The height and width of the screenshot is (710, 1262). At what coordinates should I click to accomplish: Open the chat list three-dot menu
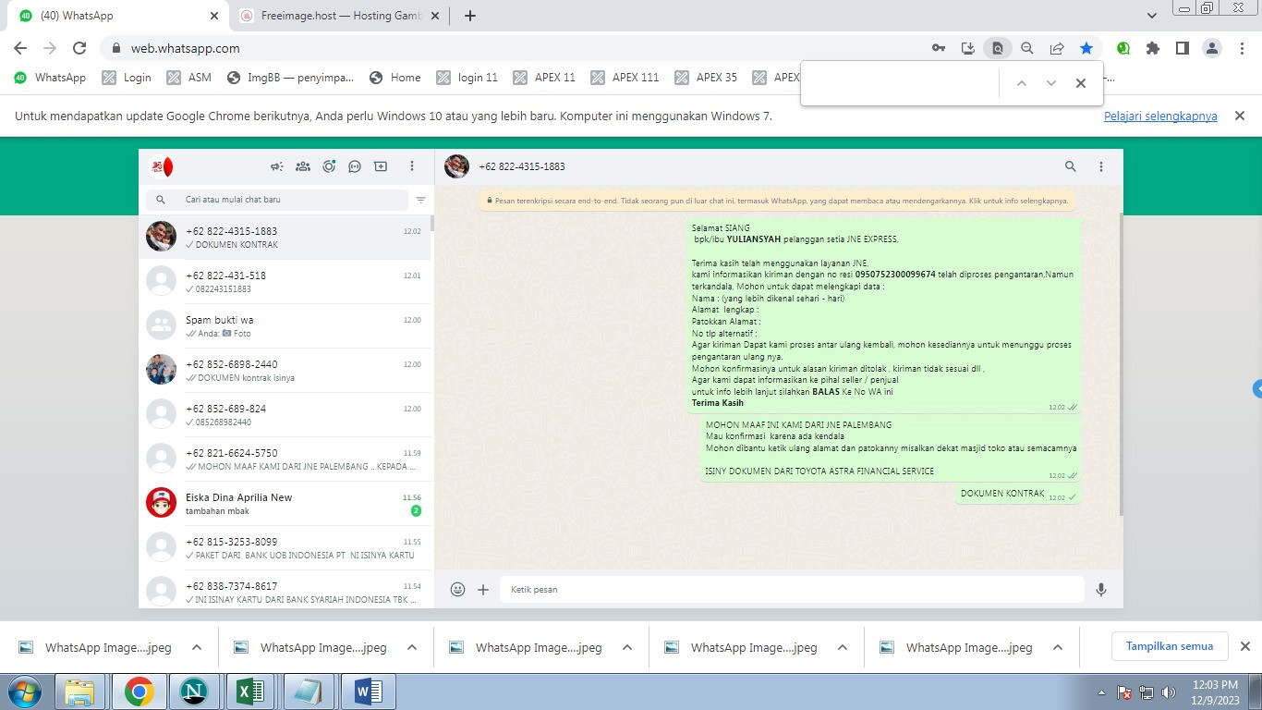pyautogui.click(x=412, y=166)
